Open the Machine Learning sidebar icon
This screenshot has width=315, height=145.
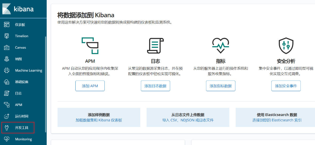pos(7,70)
